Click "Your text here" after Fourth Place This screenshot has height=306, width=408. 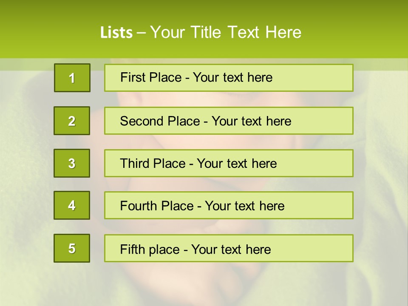click(244, 206)
